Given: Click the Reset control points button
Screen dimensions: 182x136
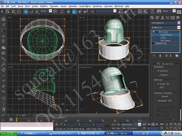Looking at the screenshot, I should click(165, 96).
